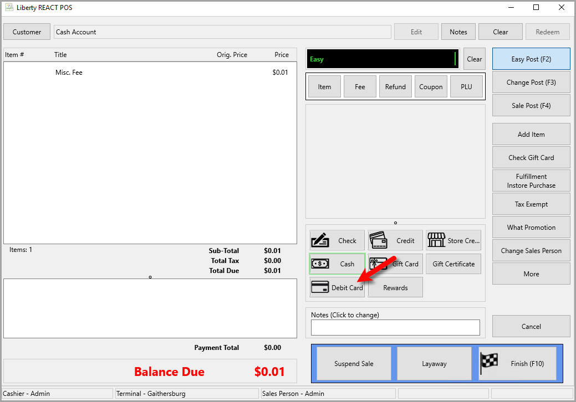Click the Cash Account customer field
This screenshot has width=576, height=402.
[222, 32]
